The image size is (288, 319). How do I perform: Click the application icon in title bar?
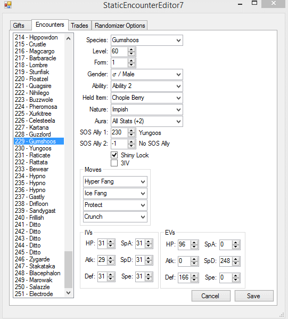(8, 5)
